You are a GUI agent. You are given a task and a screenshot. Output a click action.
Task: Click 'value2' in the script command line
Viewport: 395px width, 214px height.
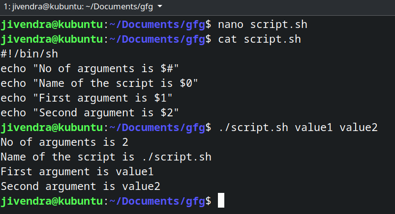[359, 128]
